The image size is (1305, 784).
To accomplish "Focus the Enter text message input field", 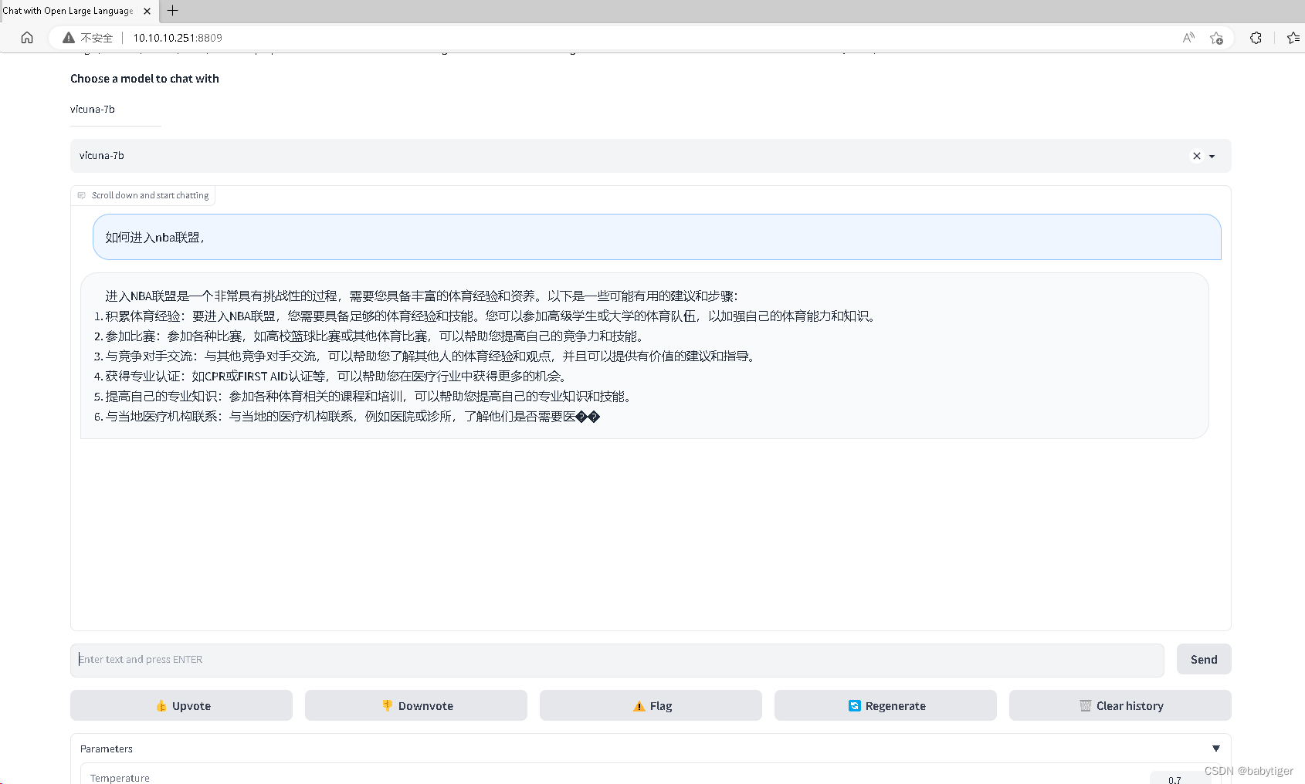I will (617, 660).
